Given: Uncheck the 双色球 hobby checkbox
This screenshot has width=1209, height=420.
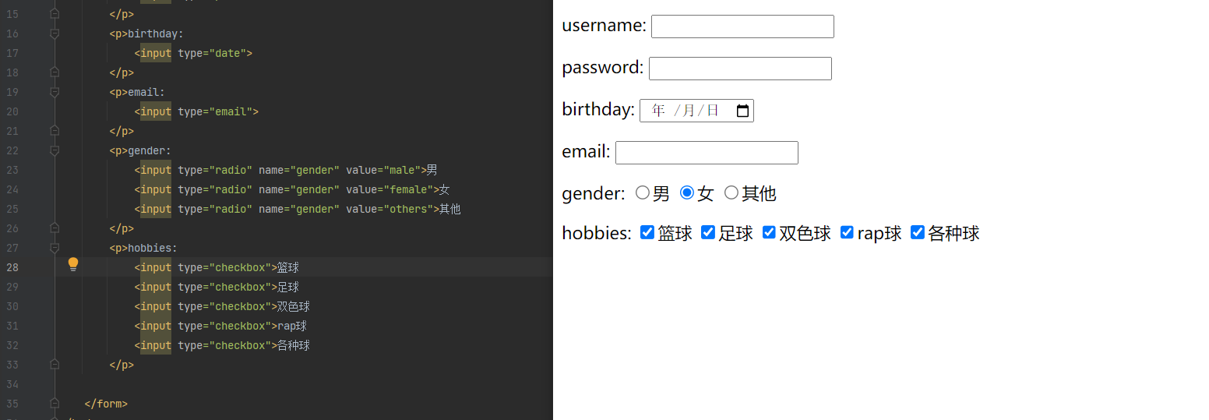Looking at the screenshot, I should 769,232.
